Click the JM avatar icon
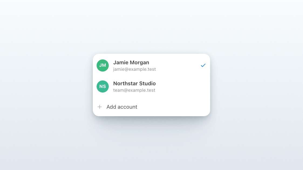Viewport: 303px width, 170px height. [x=103, y=66]
